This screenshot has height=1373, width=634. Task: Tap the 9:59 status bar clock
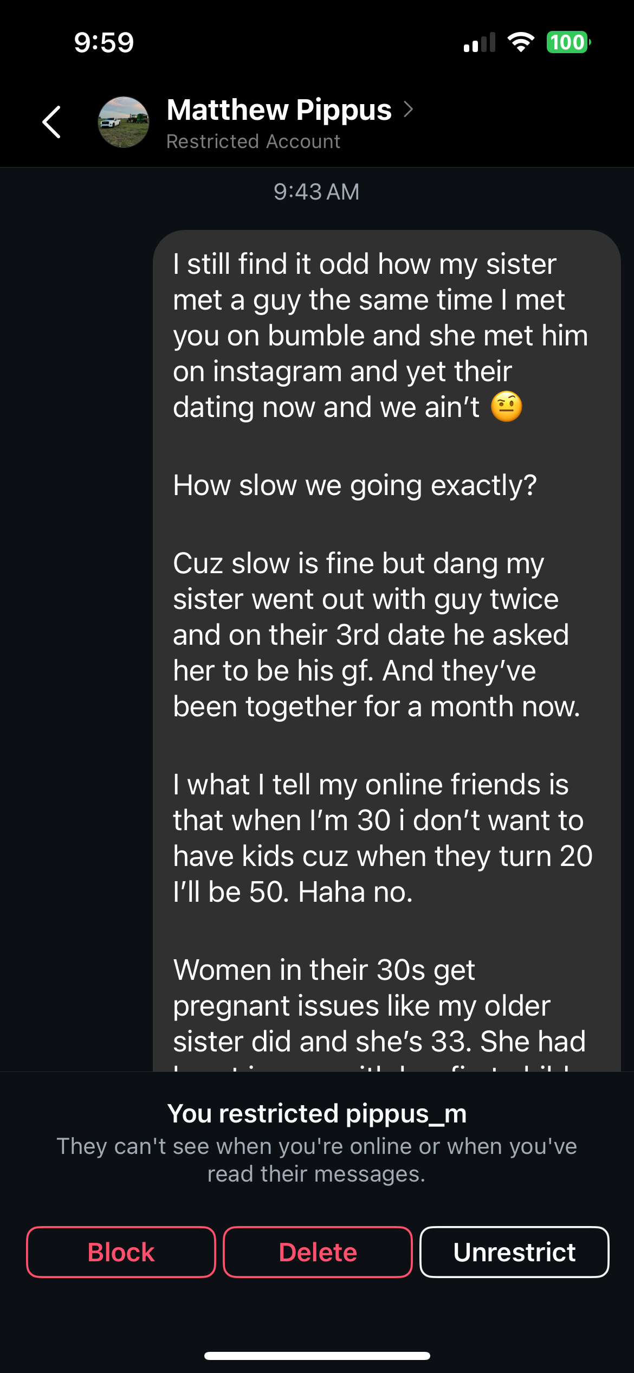click(x=103, y=42)
